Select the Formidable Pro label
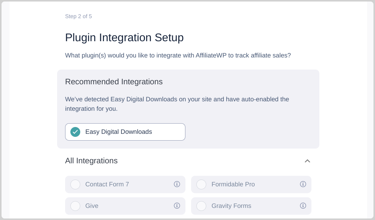Viewport: 375px width, 220px height. click(233, 184)
